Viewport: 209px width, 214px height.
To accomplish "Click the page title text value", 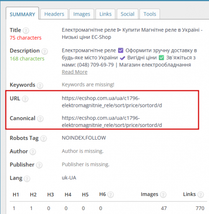I will click(x=132, y=33).
